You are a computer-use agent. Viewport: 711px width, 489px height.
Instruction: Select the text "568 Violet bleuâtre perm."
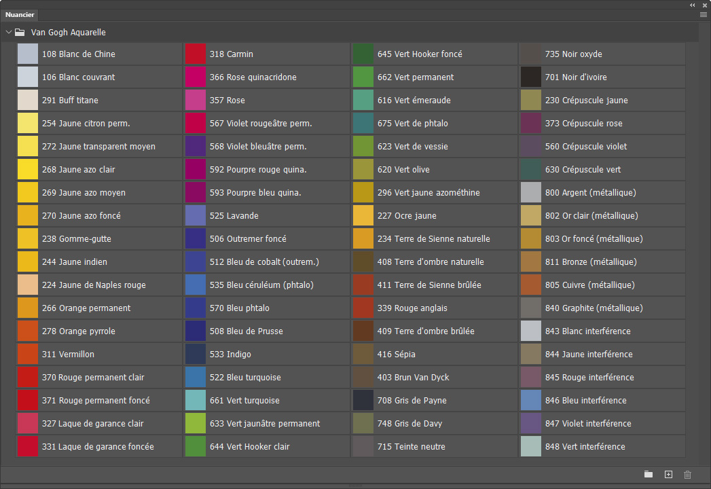[258, 147]
